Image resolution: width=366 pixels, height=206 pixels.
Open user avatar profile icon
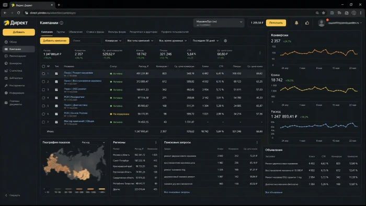(x=322, y=23)
